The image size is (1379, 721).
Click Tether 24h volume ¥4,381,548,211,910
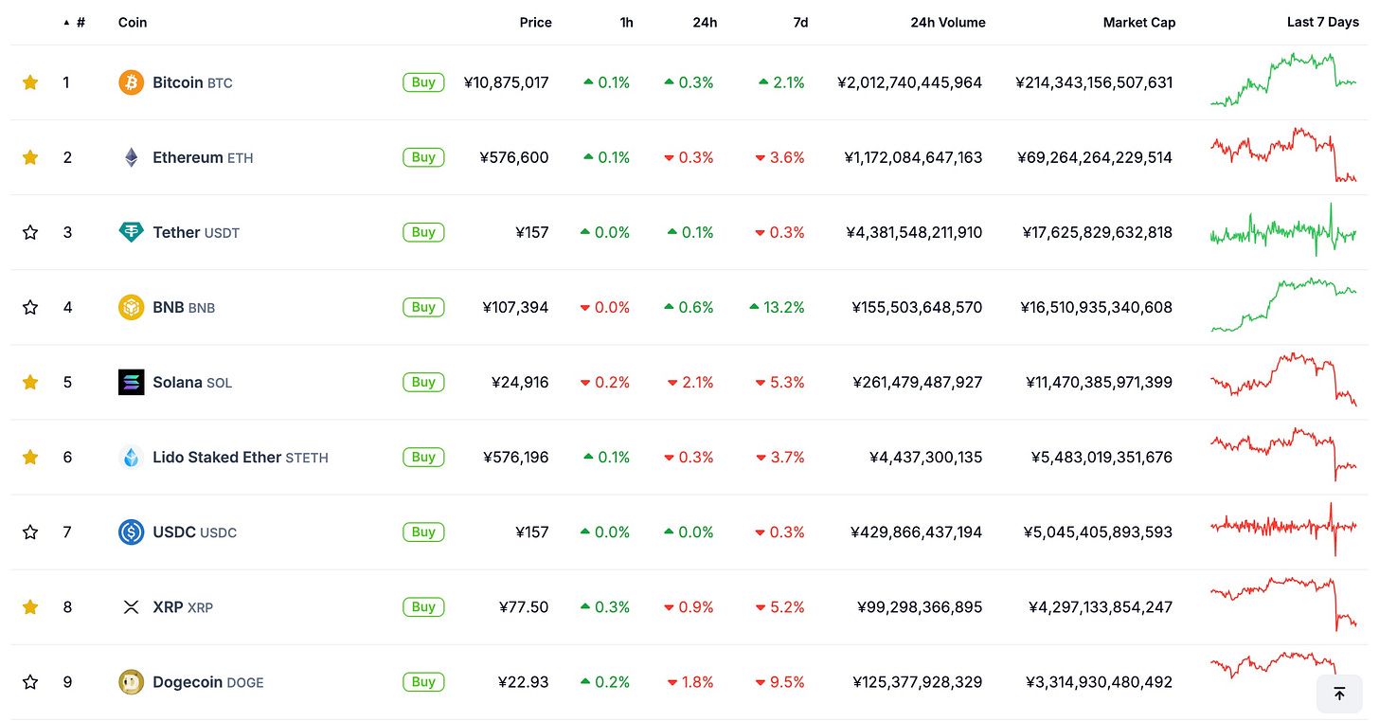click(913, 232)
